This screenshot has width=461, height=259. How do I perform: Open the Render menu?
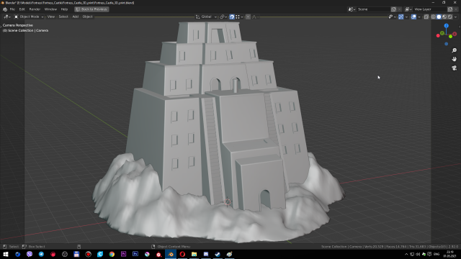click(x=35, y=9)
